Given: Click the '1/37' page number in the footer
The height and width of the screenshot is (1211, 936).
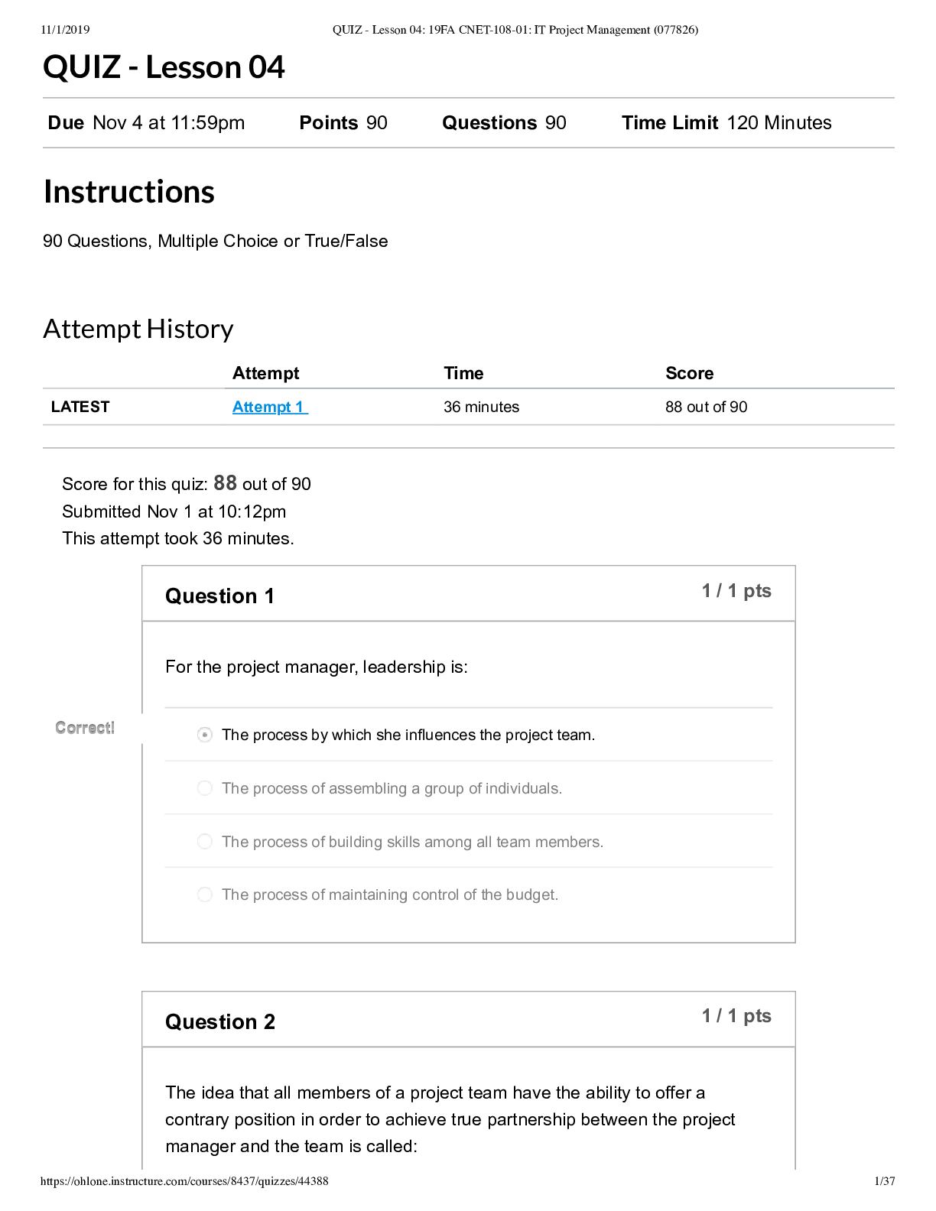Looking at the screenshot, I should [x=884, y=1181].
